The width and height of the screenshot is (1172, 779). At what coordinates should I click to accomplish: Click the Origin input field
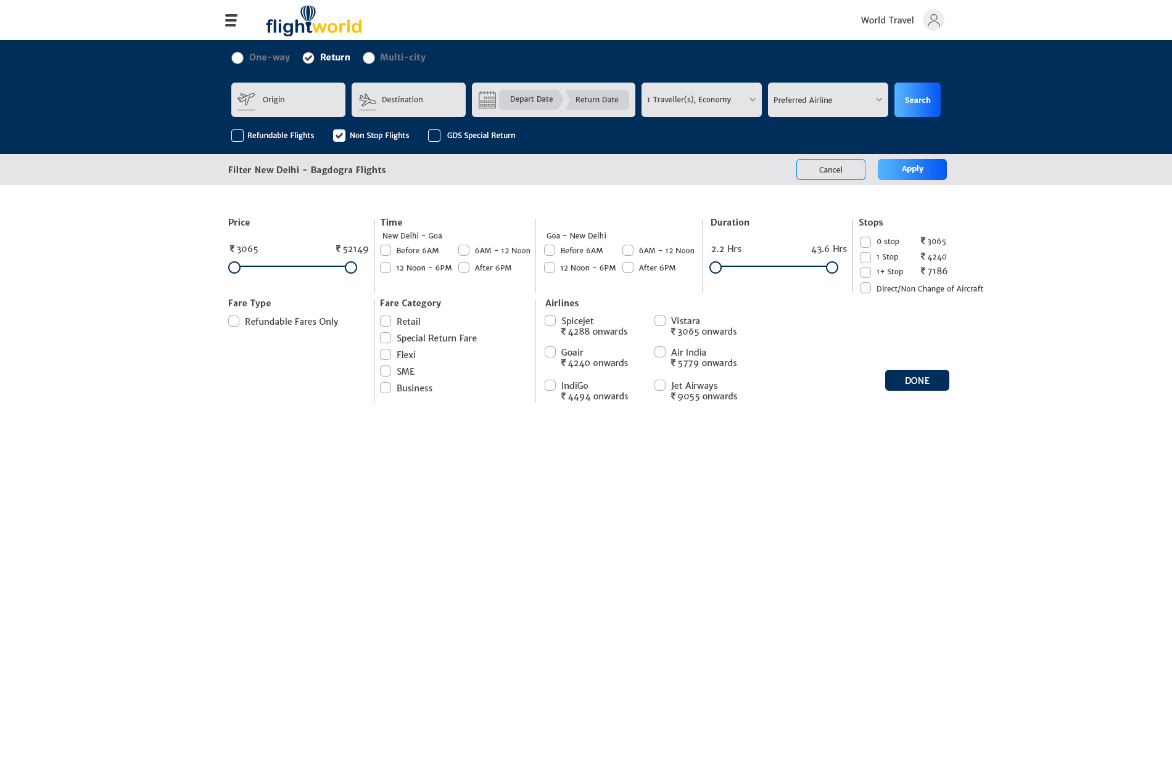coord(288,100)
